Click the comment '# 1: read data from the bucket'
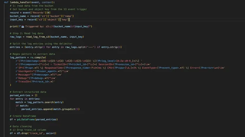245x137 pixels. coord(32,6)
